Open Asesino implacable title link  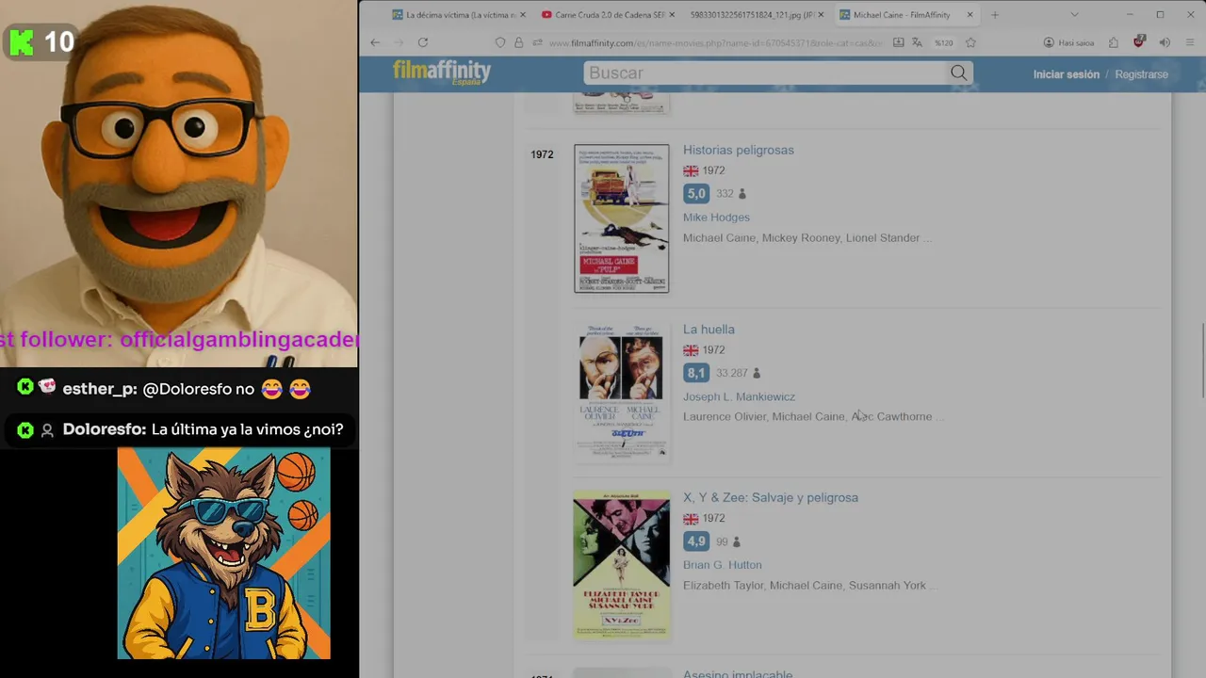738,673
